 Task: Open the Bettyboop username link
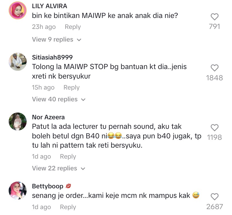tap(48, 186)
